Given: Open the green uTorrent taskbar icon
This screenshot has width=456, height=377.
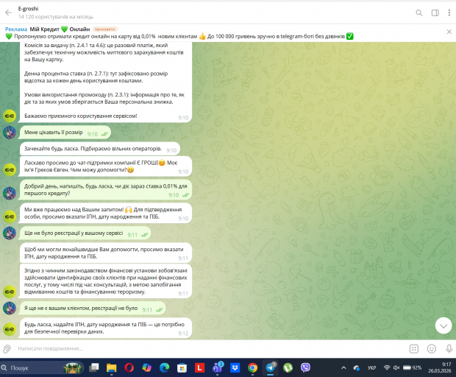Looking at the screenshot, I should (x=288, y=367).
